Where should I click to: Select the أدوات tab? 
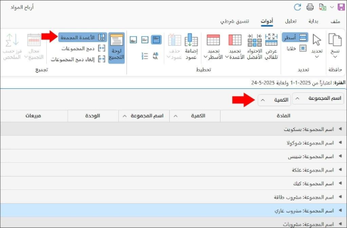point(267,21)
